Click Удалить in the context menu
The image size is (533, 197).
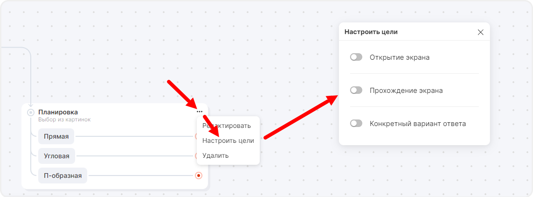coord(215,155)
